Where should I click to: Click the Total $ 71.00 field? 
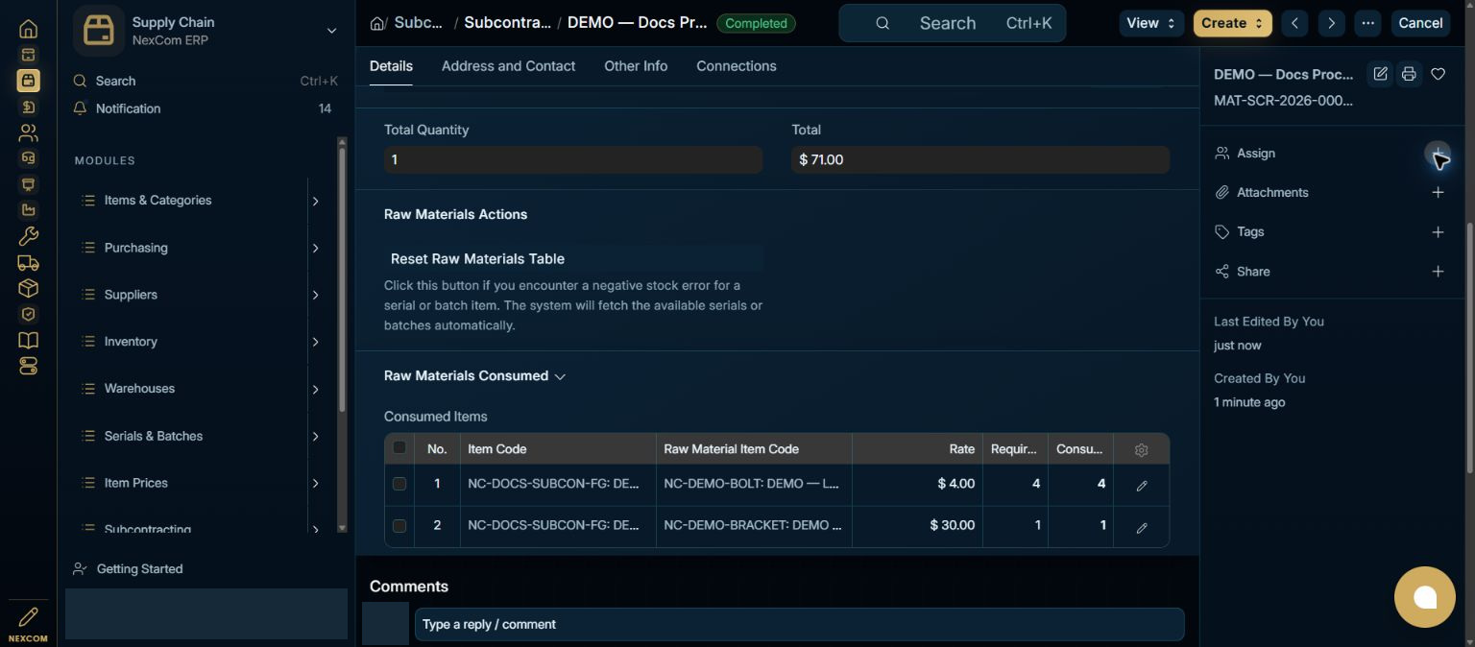click(x=980, y=159)
